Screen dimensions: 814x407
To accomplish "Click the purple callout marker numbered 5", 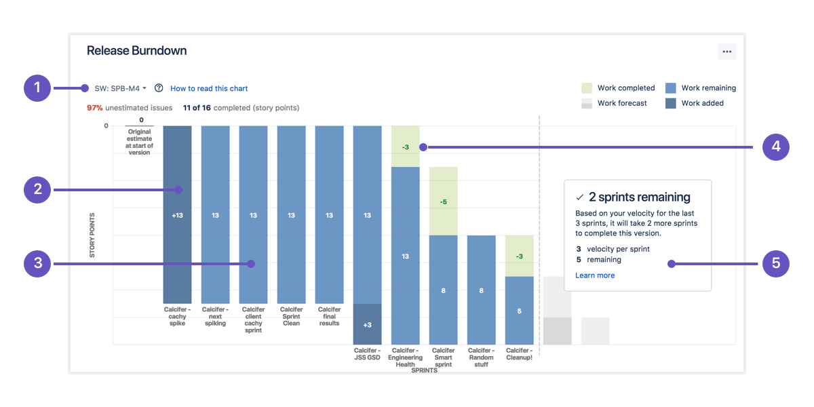I will [775, 263].
